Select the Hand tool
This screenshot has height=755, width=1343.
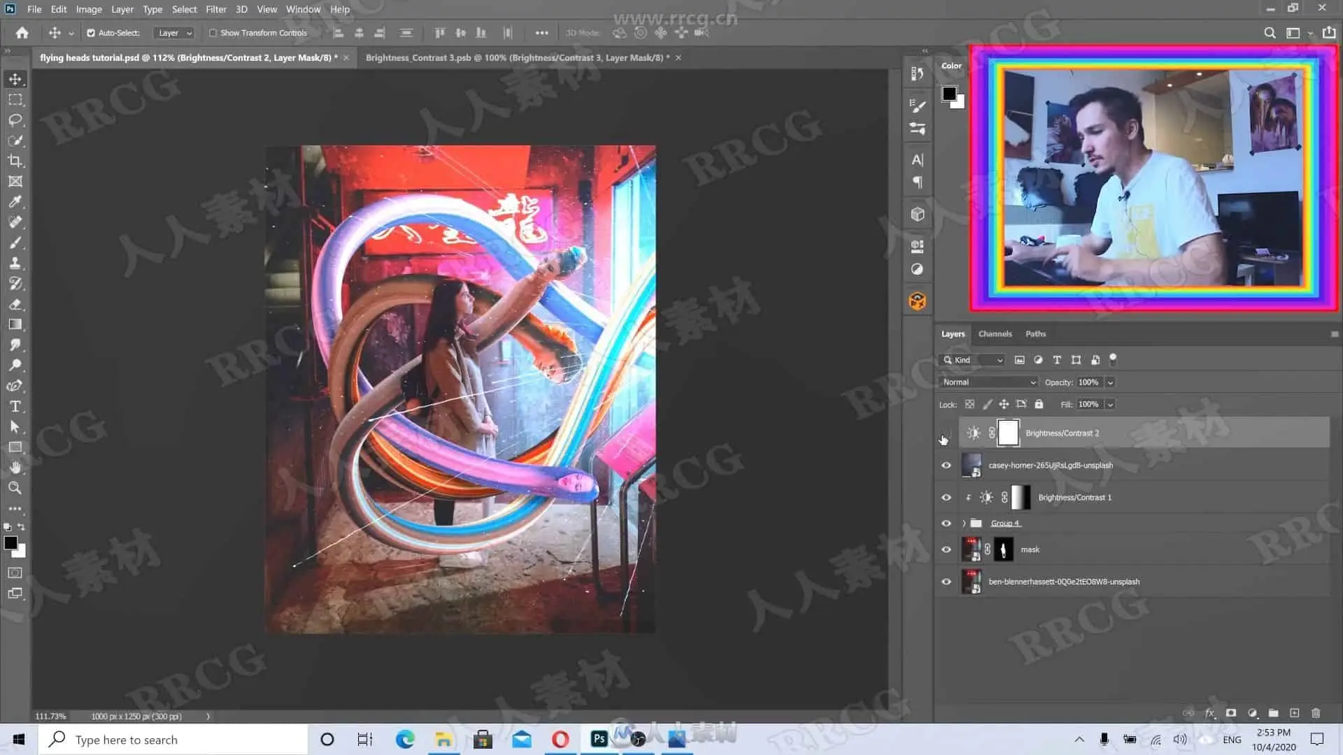coord(15,467)
